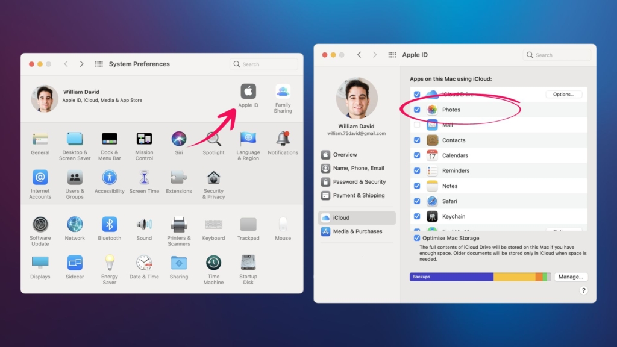Screen dimensions: 617x347
Task: Click search field in System Preferences
Action: 264,64
